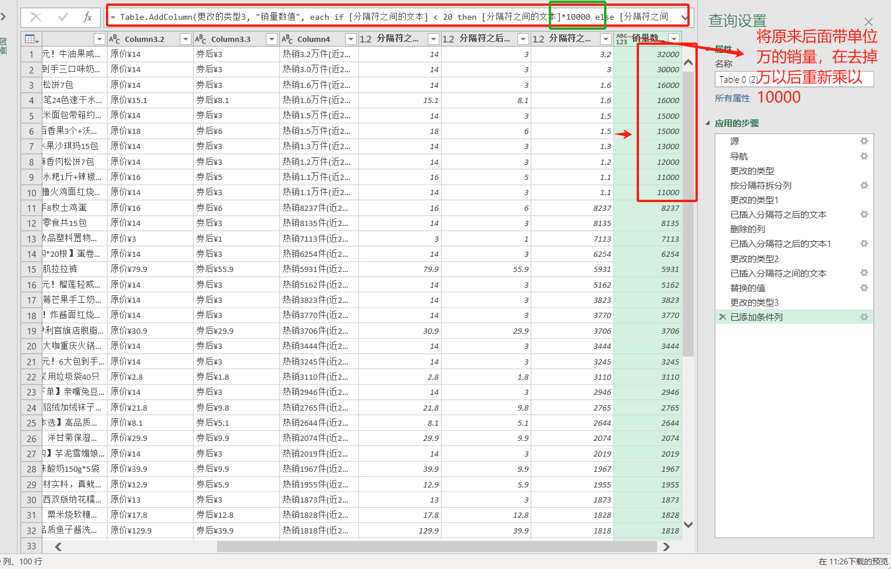Open the filter dropdown for 分隔符之后... column
Screen dimensions: 891x569
[523, 39]
